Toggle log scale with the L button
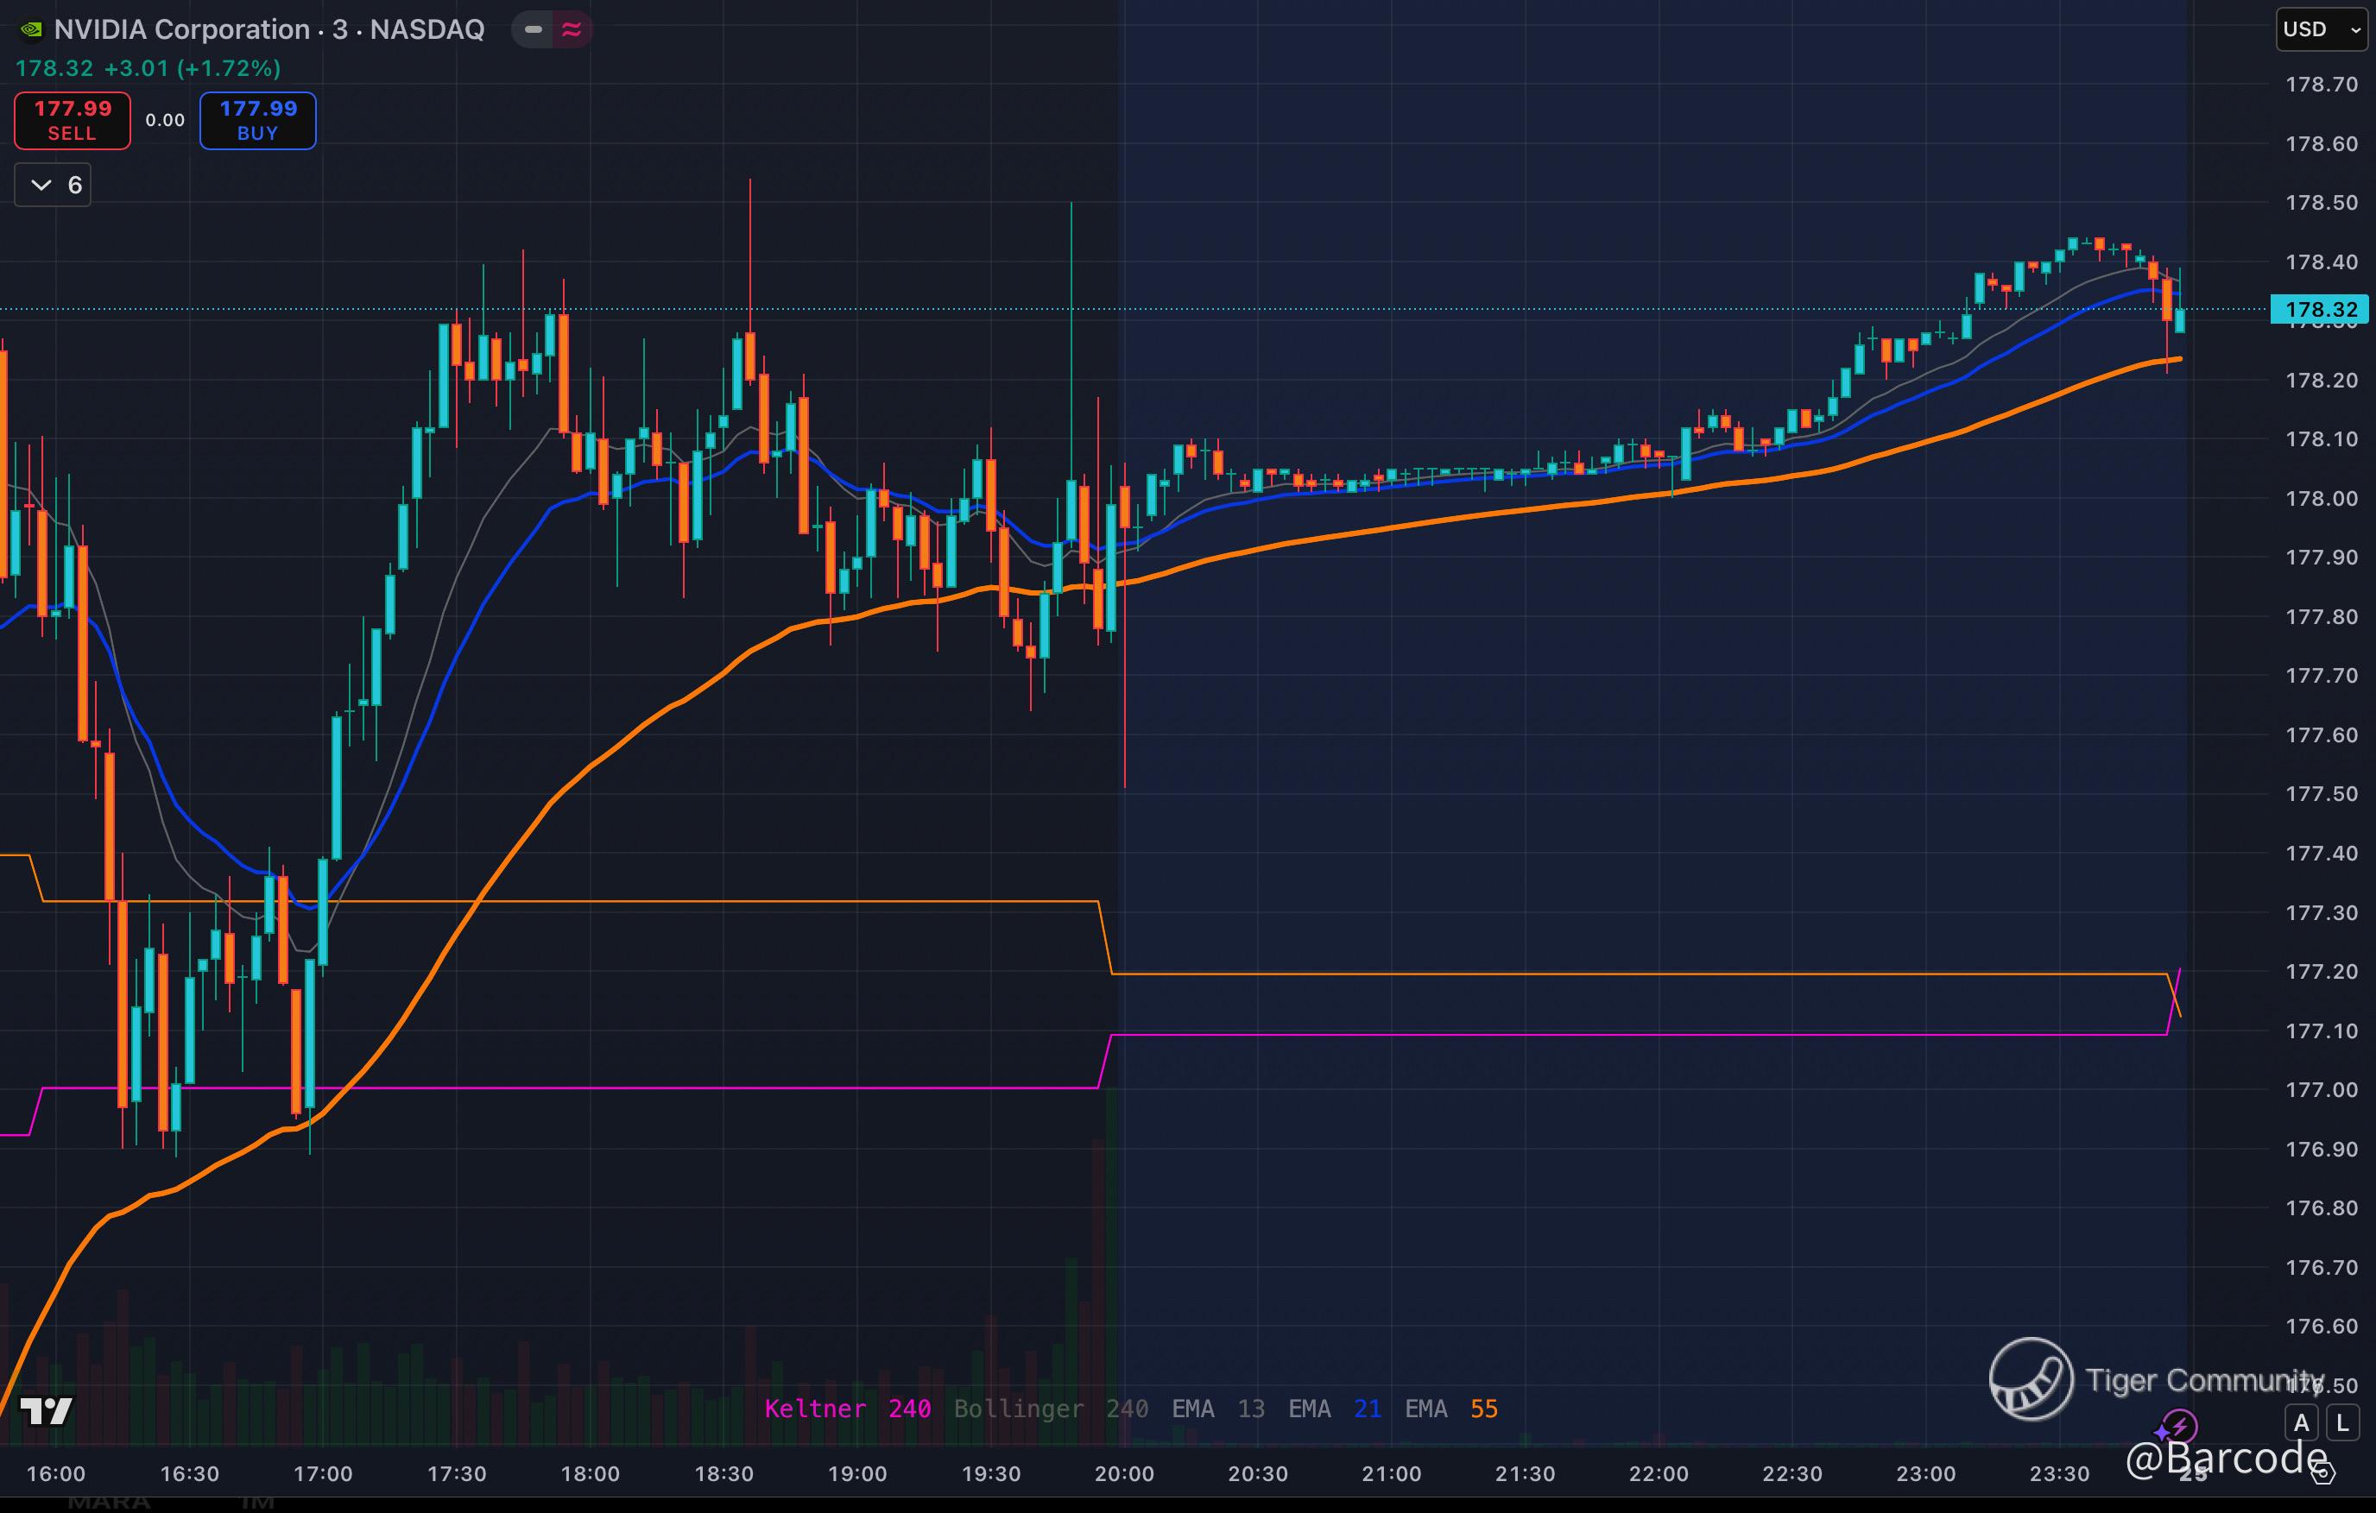Image resolution: width=2376 pixels, height=1513 pixels. pos(2342,1423)
